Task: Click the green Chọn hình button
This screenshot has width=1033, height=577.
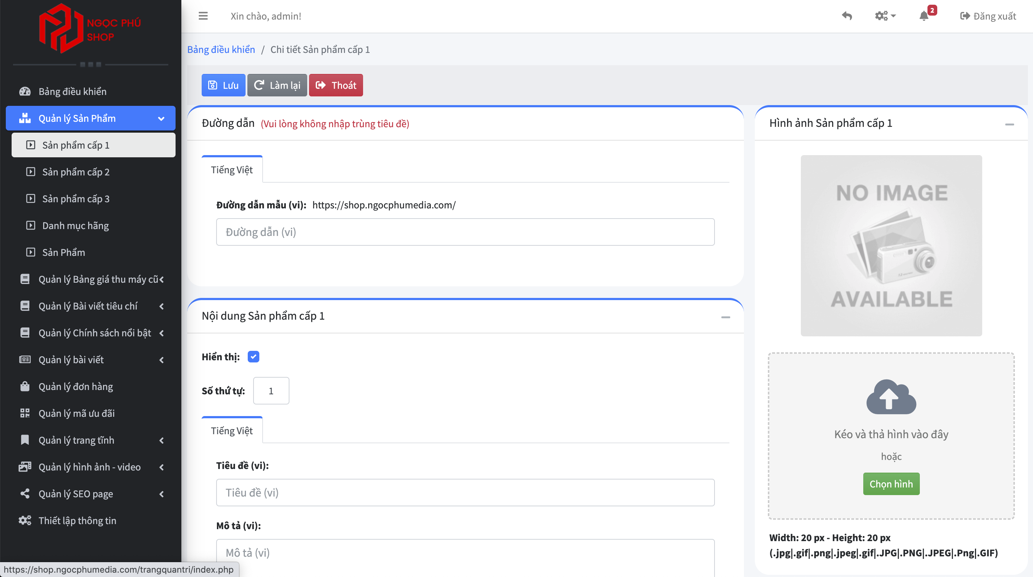Action: point(891,483)
